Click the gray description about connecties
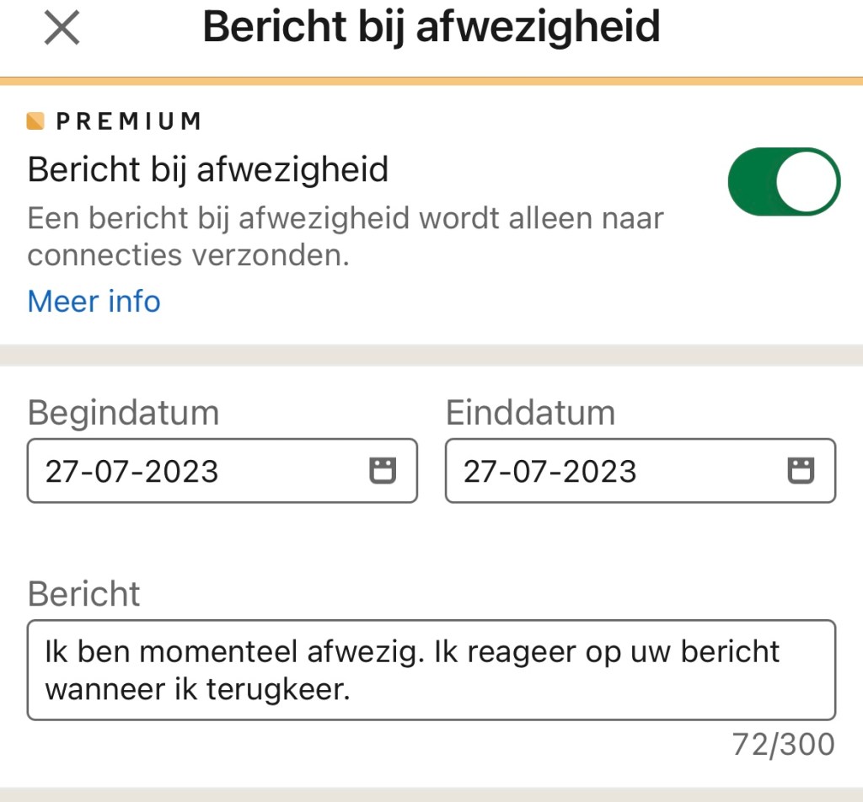 [x=346, y=237]
